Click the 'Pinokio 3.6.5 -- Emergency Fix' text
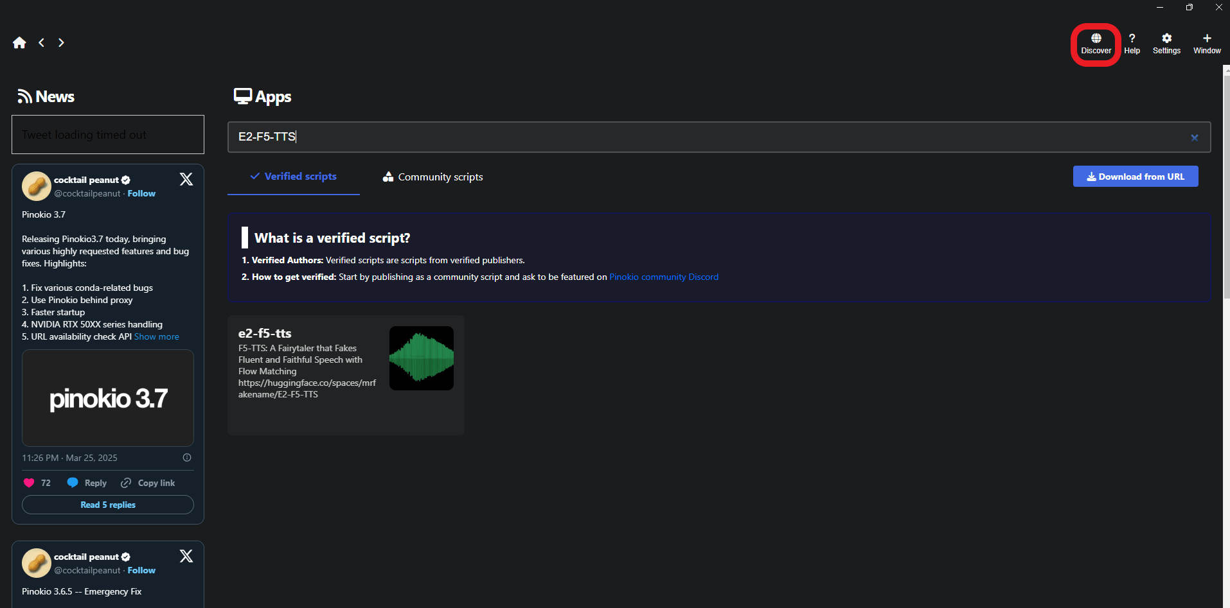 pos(82,591)
